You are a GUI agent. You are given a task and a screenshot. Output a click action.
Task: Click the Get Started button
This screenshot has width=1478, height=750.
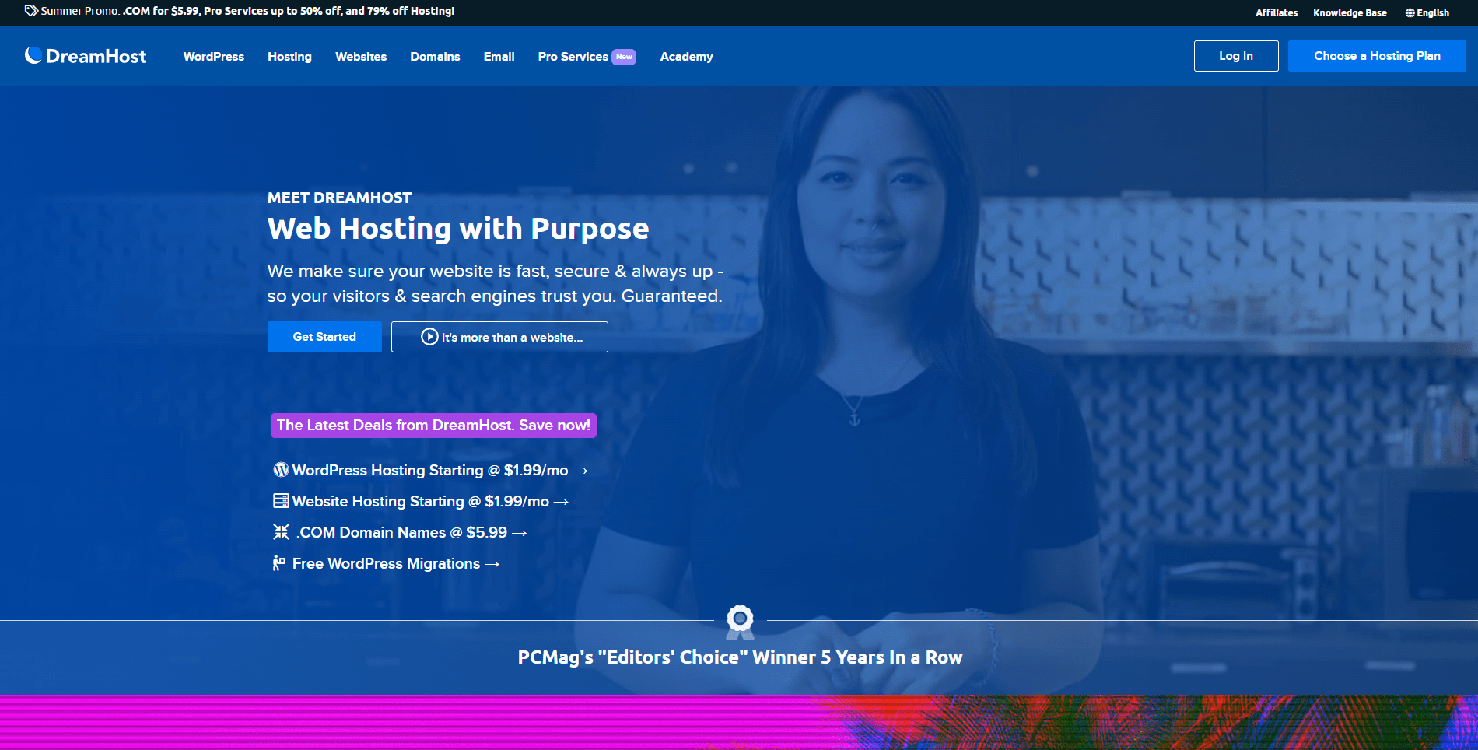click(x=324, y=337)
